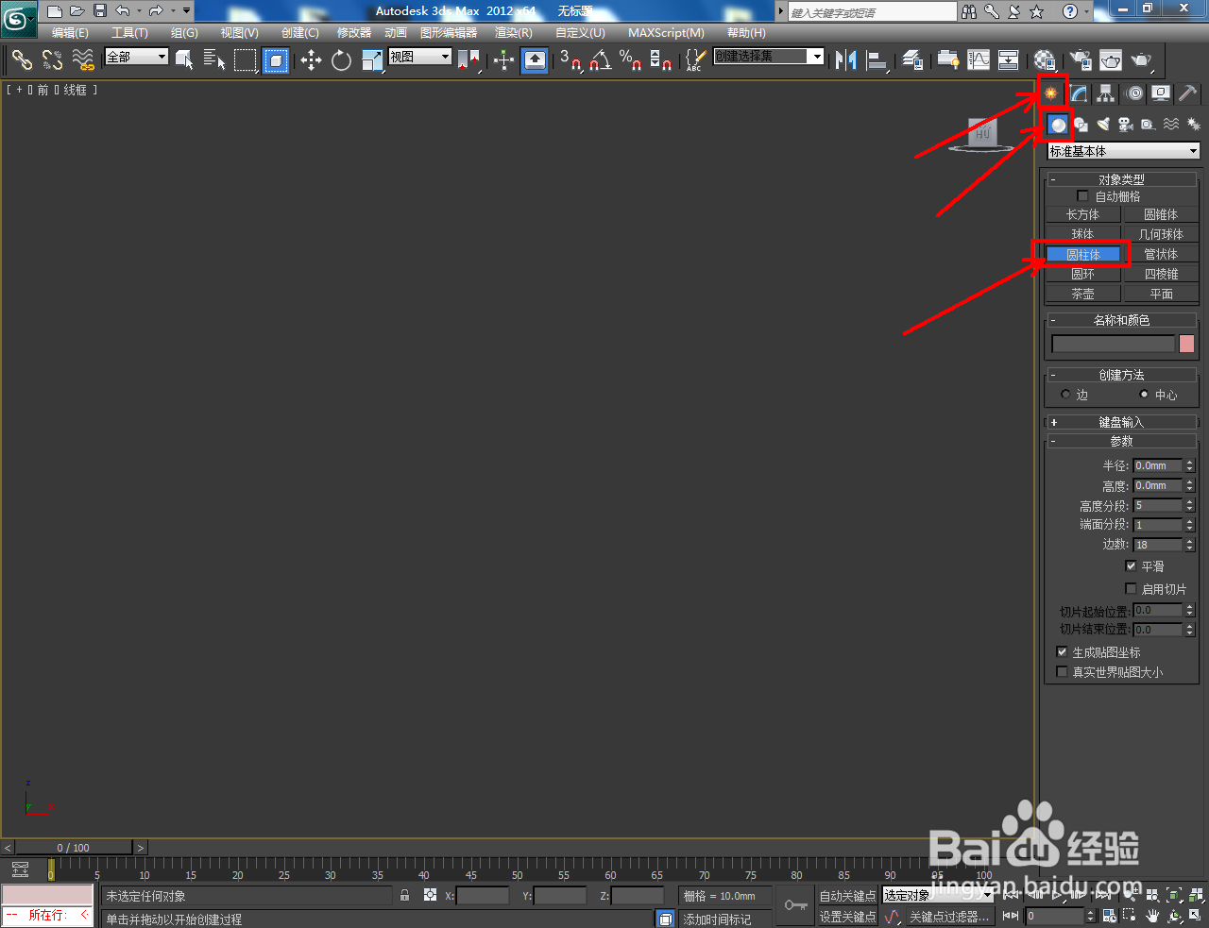Open Render Setup dialog

click(1081, 60)
